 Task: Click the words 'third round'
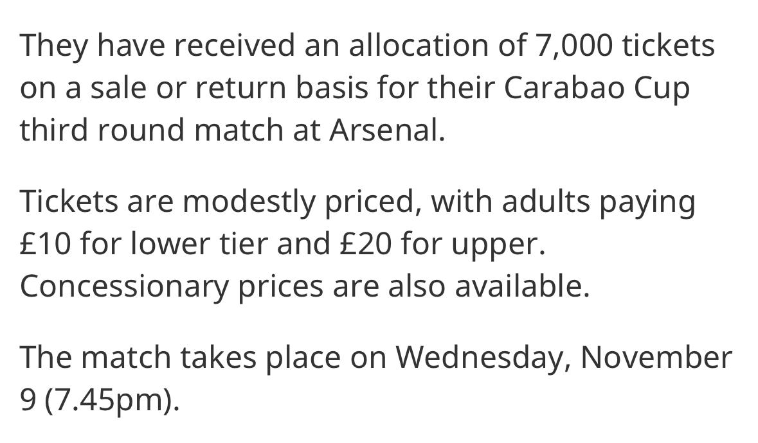coord(102,130)
